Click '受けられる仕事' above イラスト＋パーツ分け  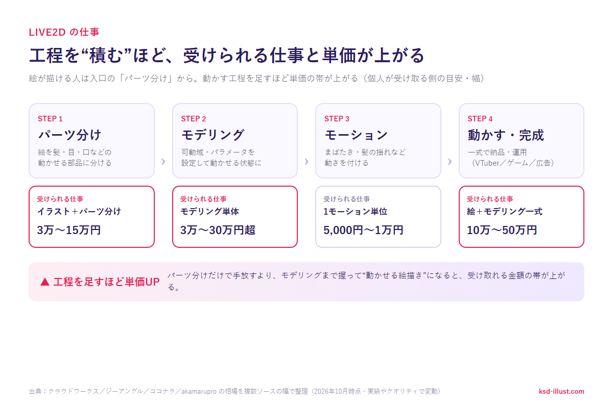click(x=60, y=199)
